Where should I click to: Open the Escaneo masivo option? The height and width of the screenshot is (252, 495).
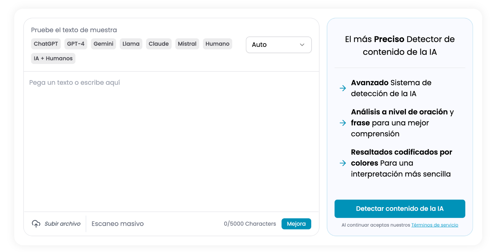[x=118, y=224]
